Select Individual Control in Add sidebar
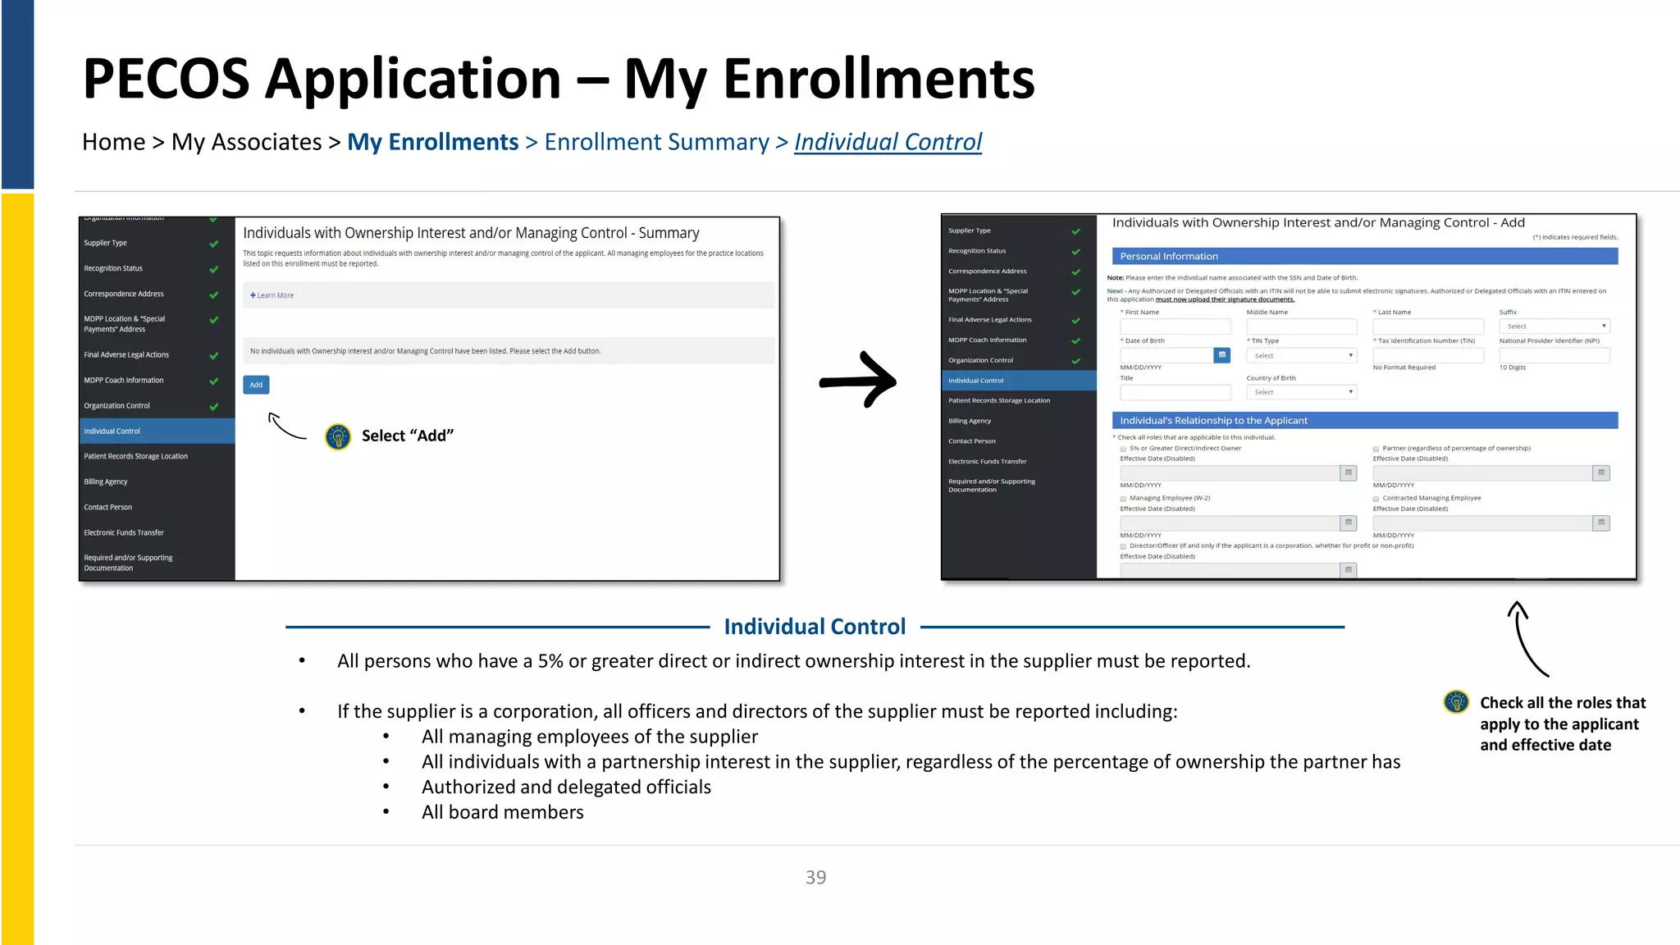The height and width of the screenshot is (945, 1680). click(1019, 381)
